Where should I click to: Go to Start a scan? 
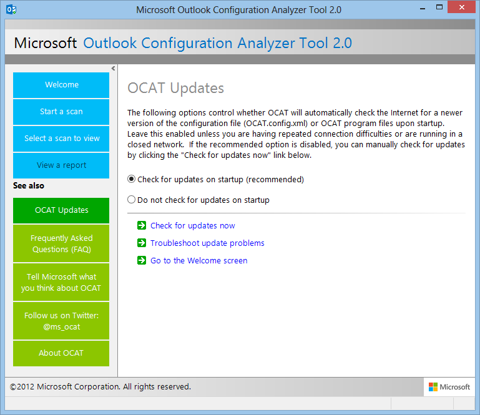pyautogui.click(x=61, y=112)
